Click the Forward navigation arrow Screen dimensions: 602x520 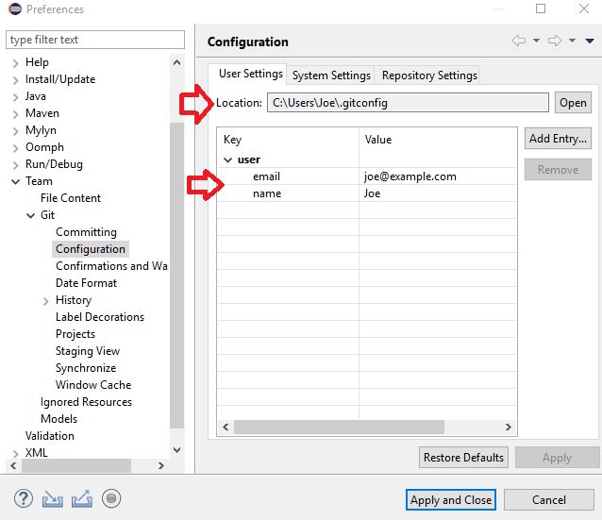[x=555, y=41]
